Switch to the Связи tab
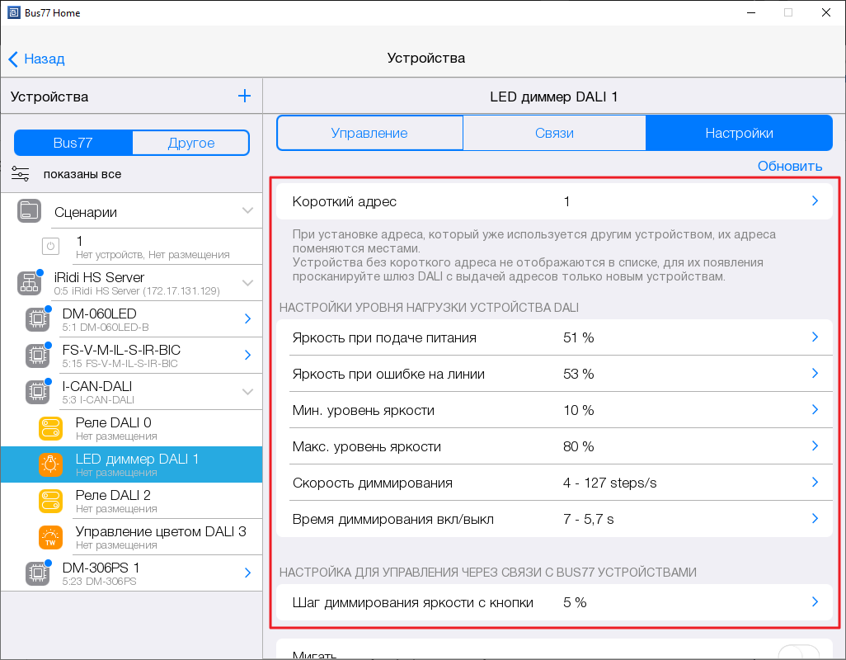 pos(554,133)
